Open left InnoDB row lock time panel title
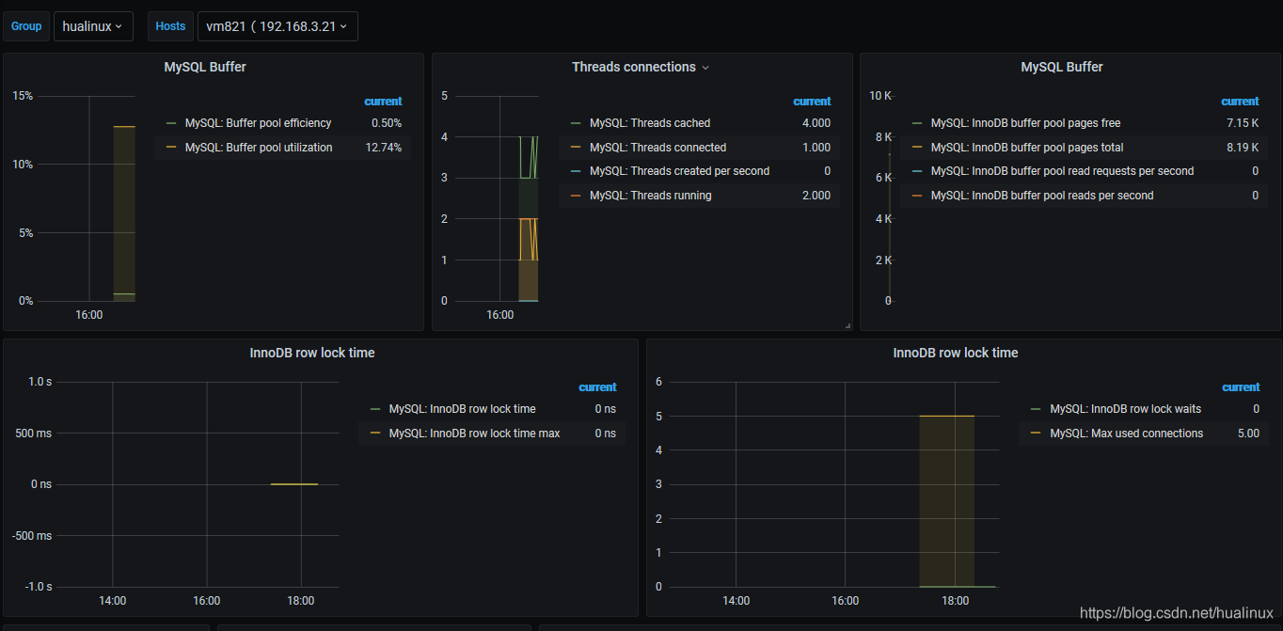This screenshot has height=631, width=1283. pyautogui.click(x=312, y=353)
